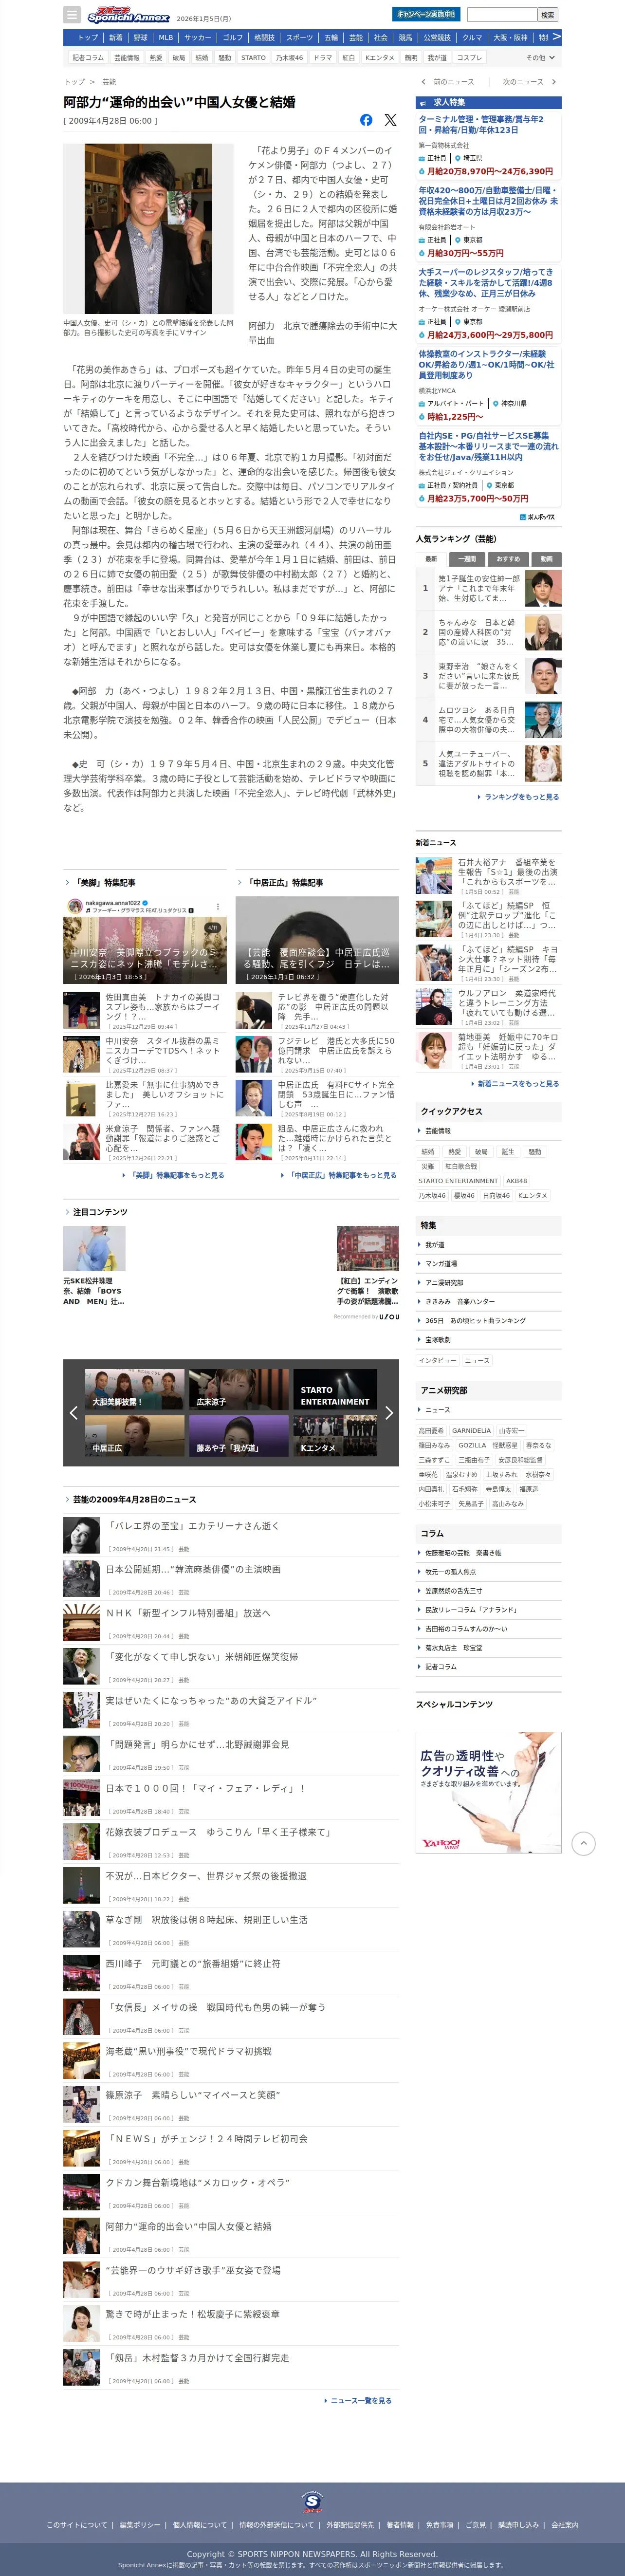Click 個人情報について footer link
625x2576 pixels.
coord(199,2525)
